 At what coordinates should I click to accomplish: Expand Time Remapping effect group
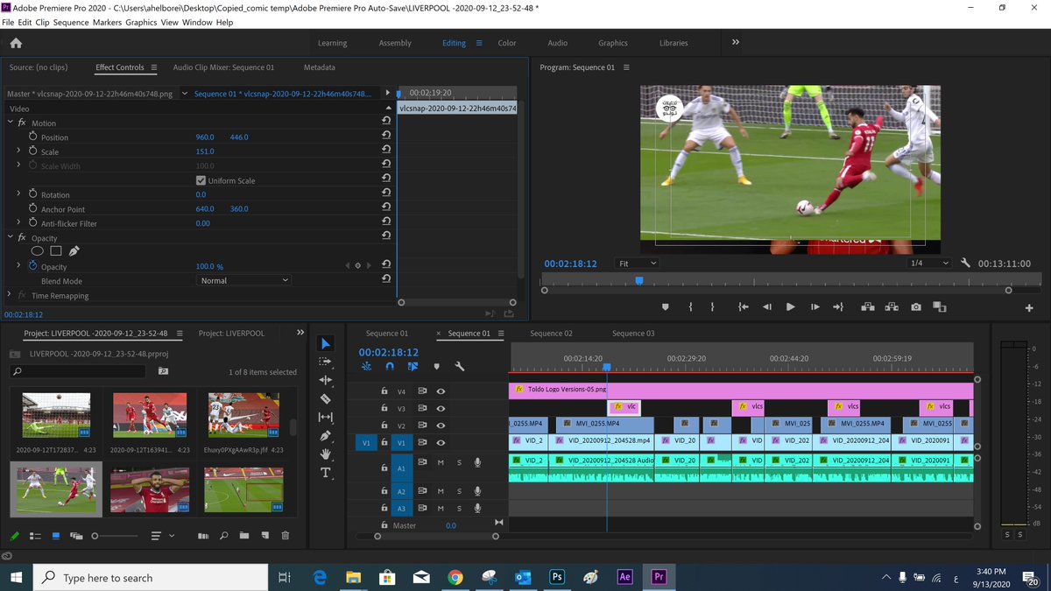pyautogui.click(x=10, y=295)
